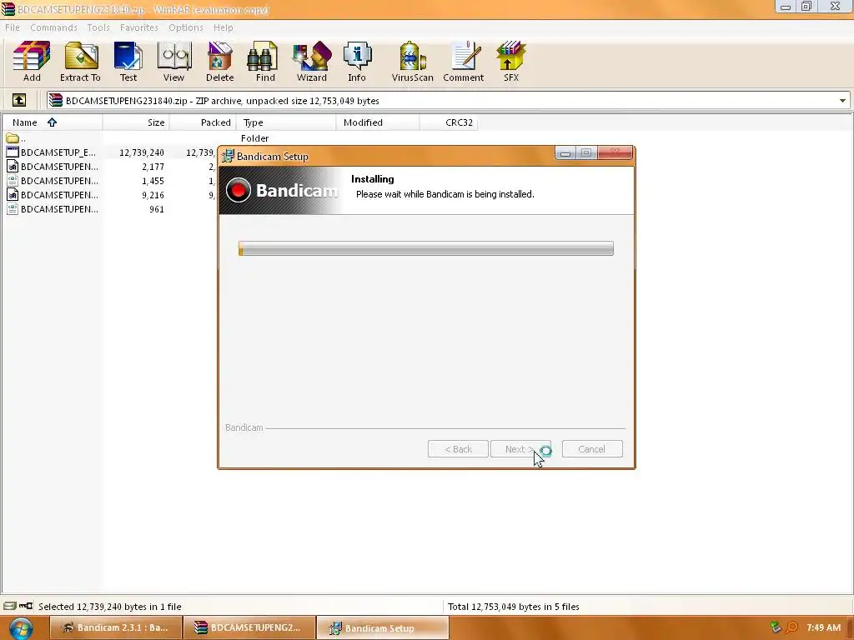Select the BDCAMSETUP_E... executable file icon
854x640 pixels.
point(13,152)
